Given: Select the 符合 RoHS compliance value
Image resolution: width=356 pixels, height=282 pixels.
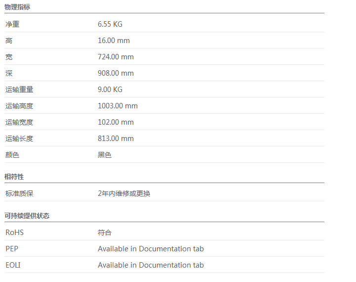Looking at the screenshot, I should point(105,233).
